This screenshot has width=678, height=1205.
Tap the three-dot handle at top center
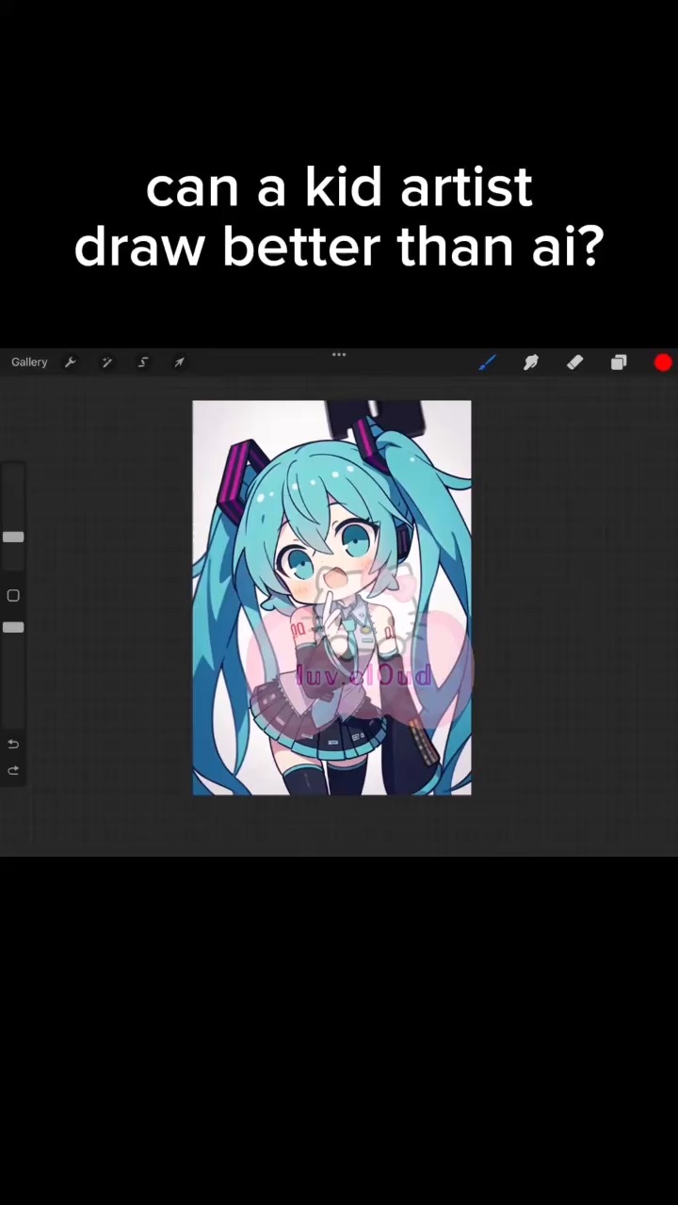339,355
